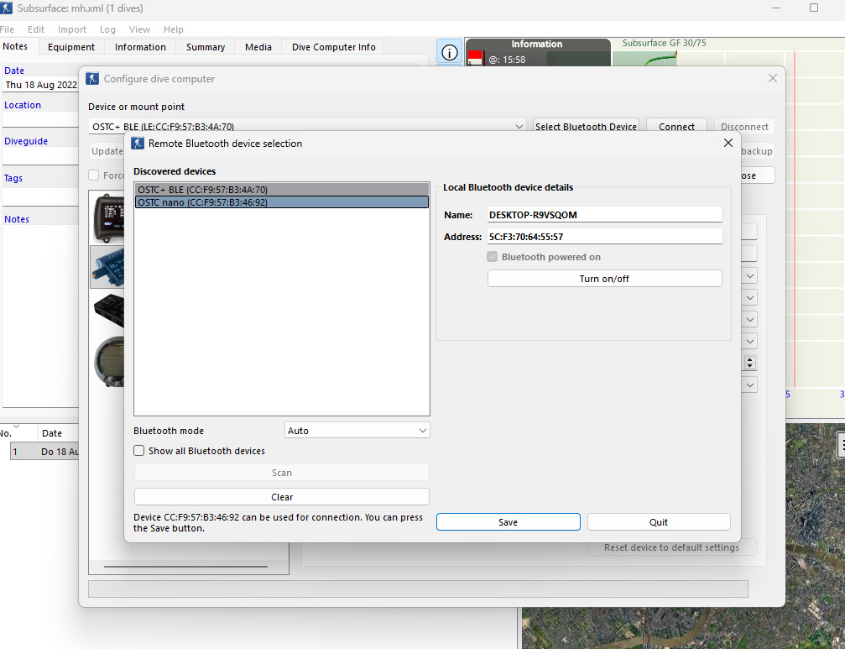Toggle Show all Bluetooth devices checkbox

(139, 451)
